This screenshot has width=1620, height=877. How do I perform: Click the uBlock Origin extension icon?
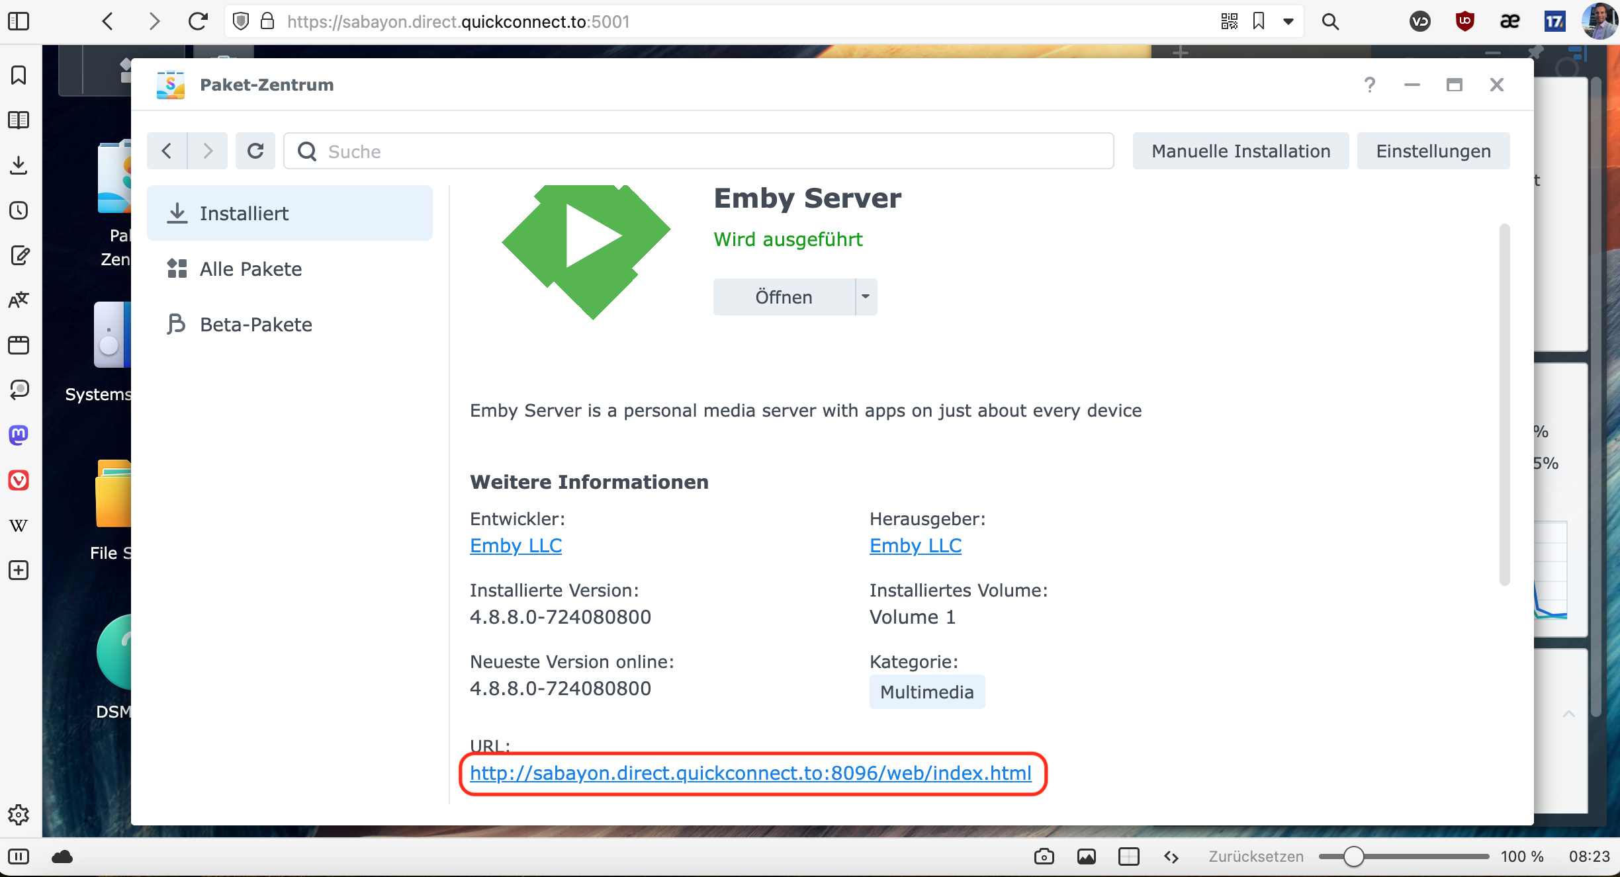[1464, 22]
